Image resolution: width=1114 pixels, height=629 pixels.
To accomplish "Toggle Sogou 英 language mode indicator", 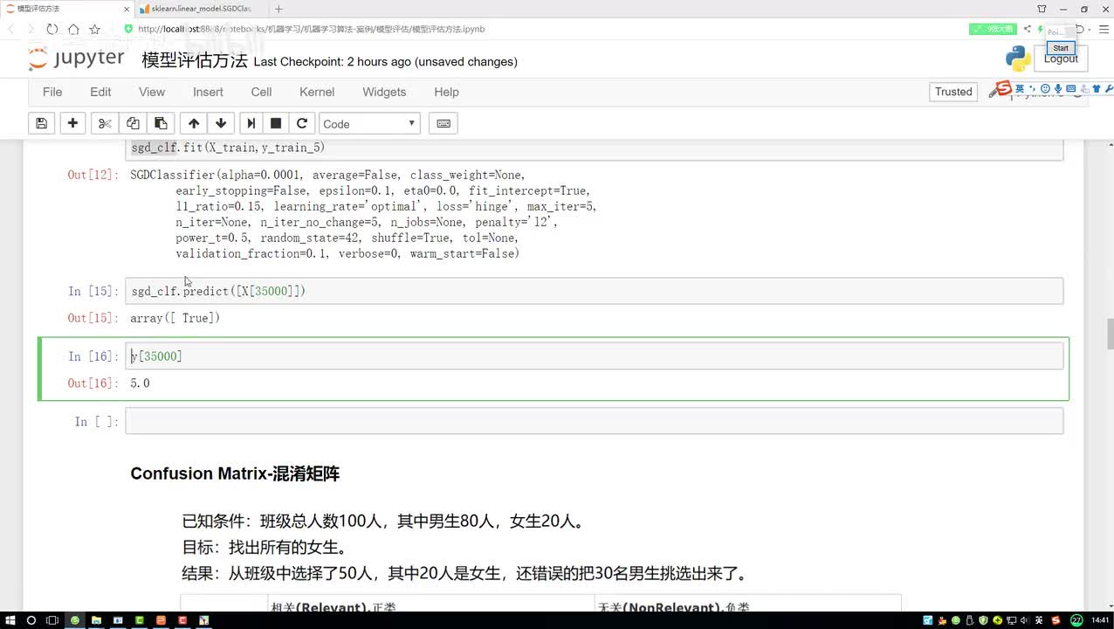I will point(1020,89).
